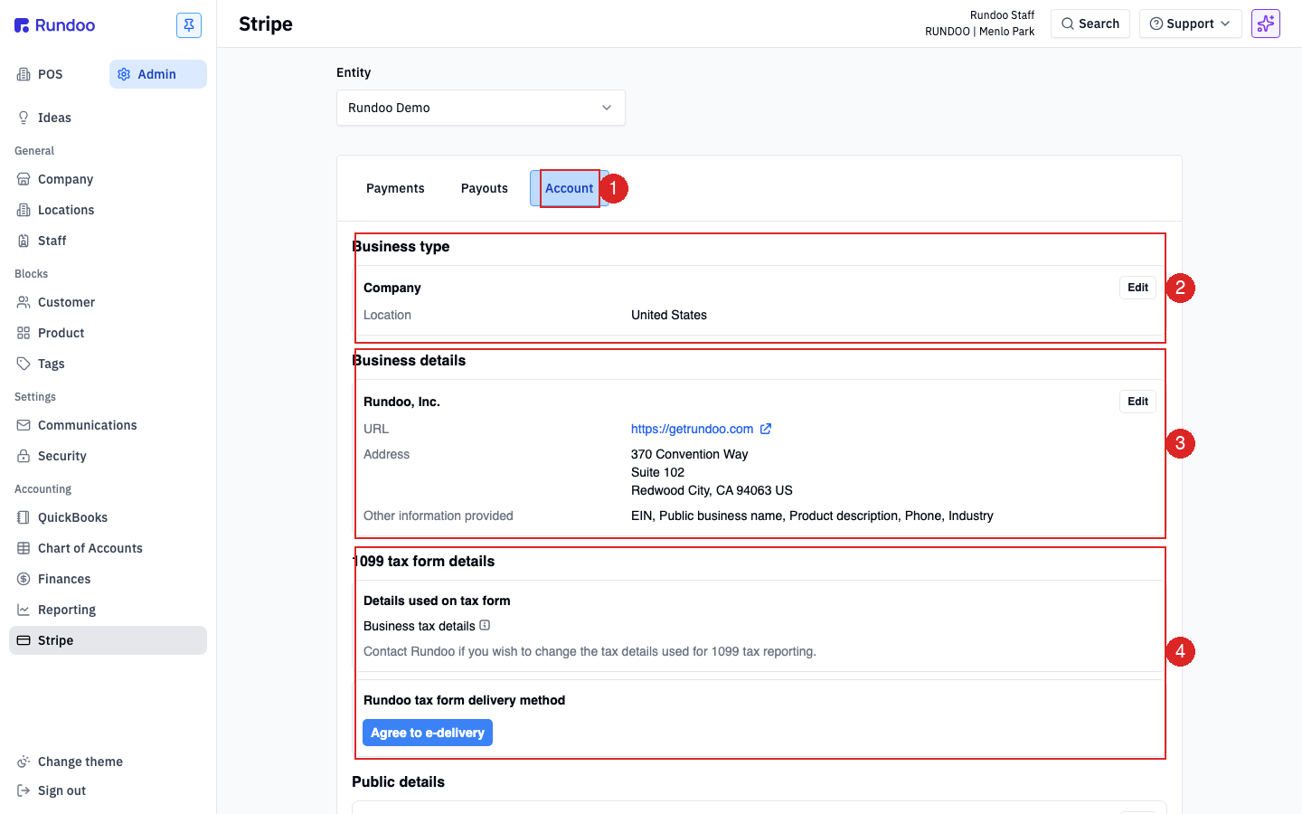Click the address text 370 Convention Way

[689, 454]
